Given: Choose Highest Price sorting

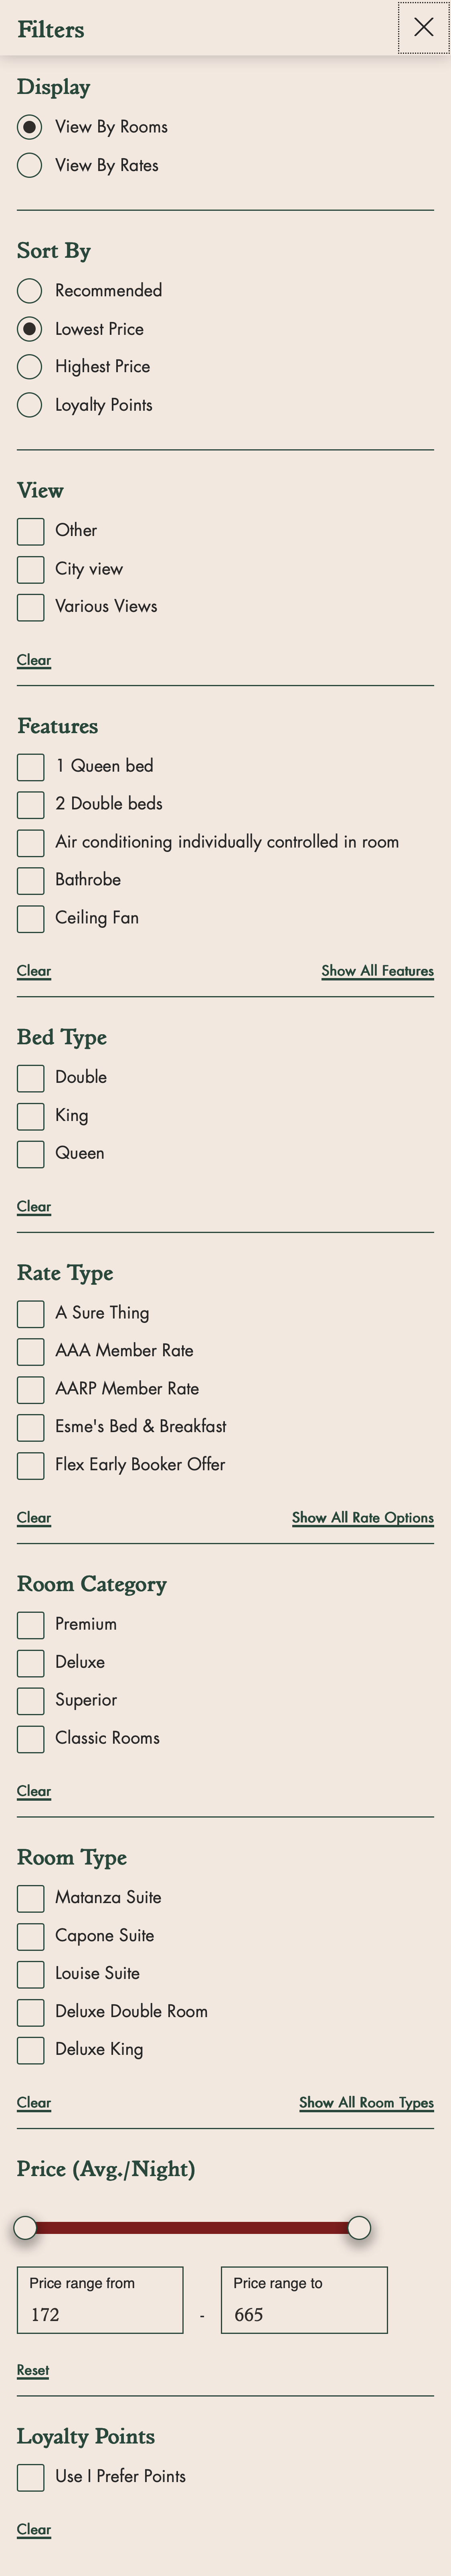Looking at the screenshot, I should [28, 366].
